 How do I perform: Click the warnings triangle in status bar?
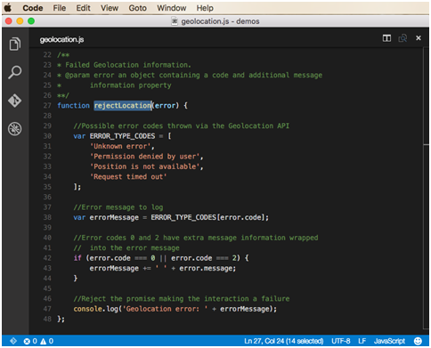(x=44, y=341)
